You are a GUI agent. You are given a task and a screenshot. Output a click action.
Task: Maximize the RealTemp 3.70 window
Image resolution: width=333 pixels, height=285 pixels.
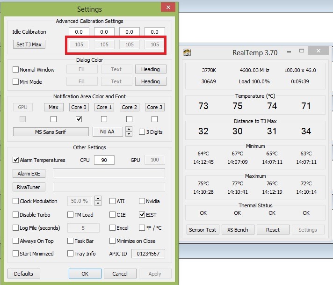tap(302, 51)
